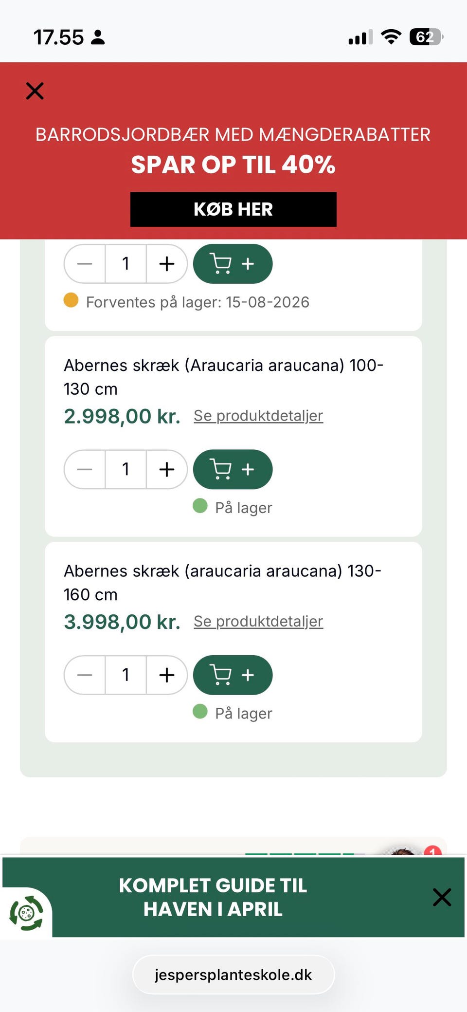This screenshot has width=467, height=1012.
Task: Increase quantity of Araucaria 100-130 cm
Action: pos(167,469)
